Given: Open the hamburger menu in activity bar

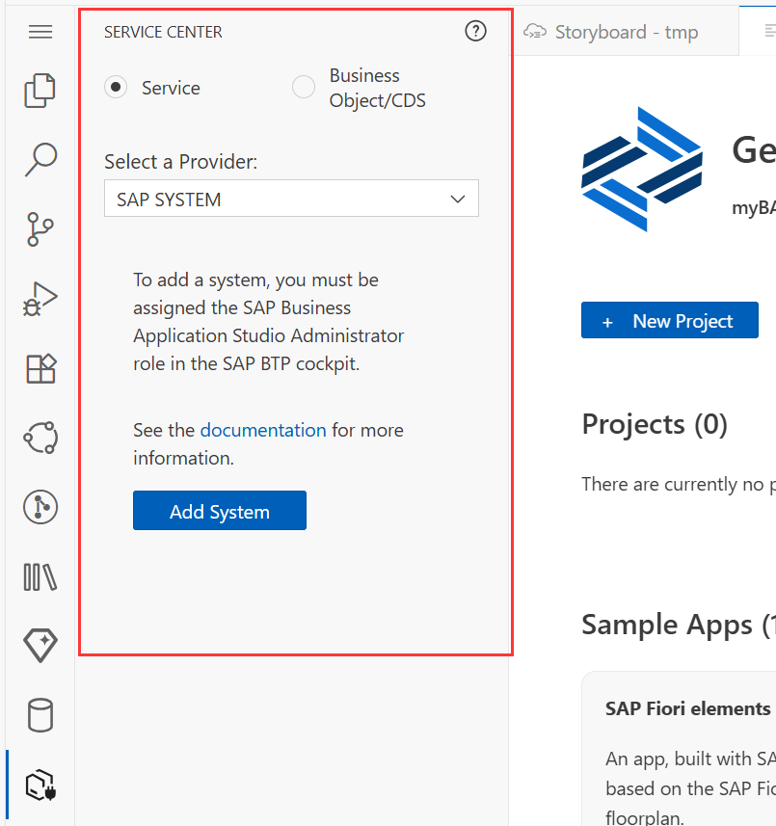Looking at the screenshot, I should pyautogui.click(x=40, y=32).
